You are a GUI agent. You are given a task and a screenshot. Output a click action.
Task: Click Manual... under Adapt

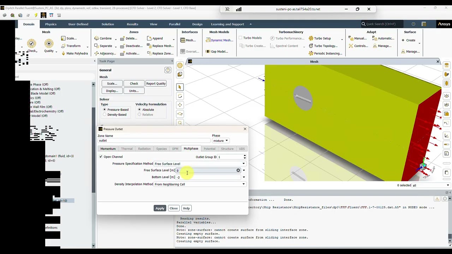358,38
